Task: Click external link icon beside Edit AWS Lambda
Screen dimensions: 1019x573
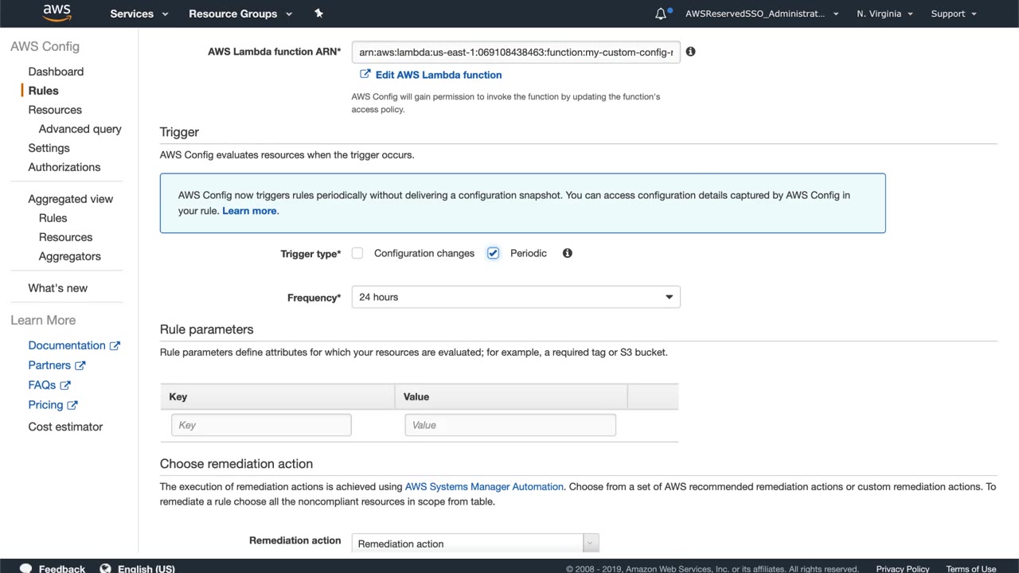Action: 365,74
